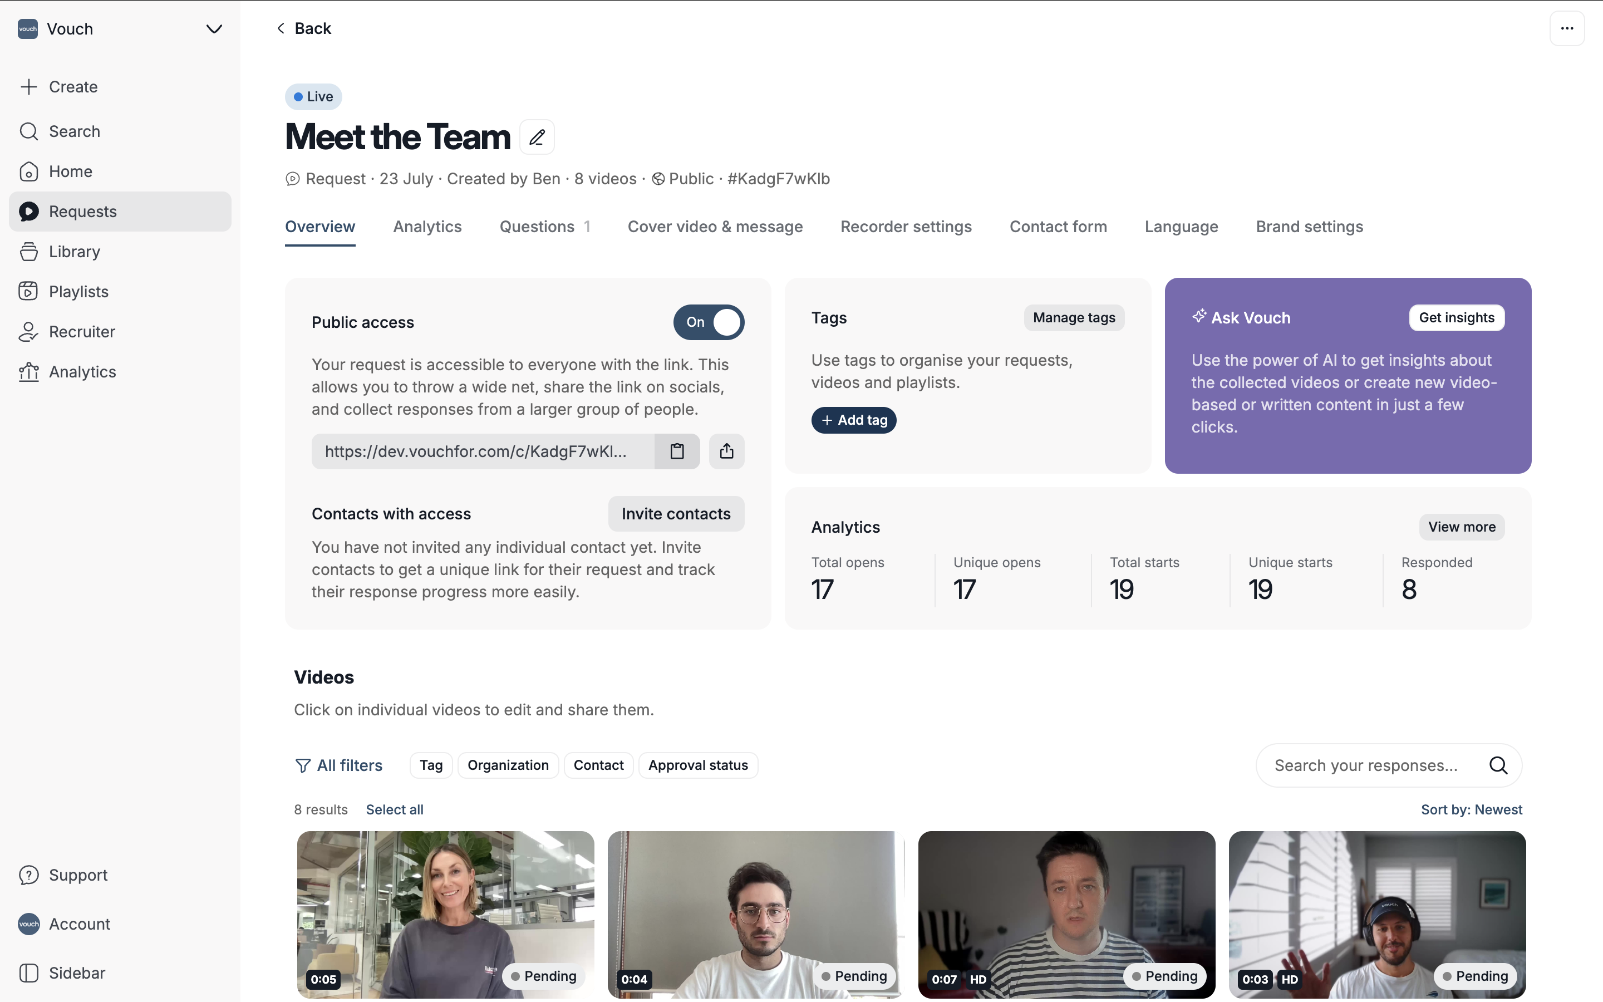
Task: Click the "8 results" count text
Action: click(x=321, y=810)
